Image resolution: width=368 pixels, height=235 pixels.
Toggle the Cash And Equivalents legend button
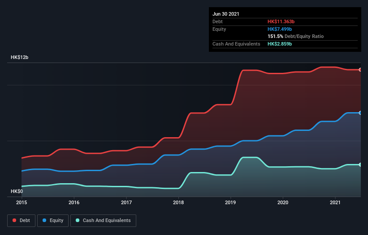103,221
